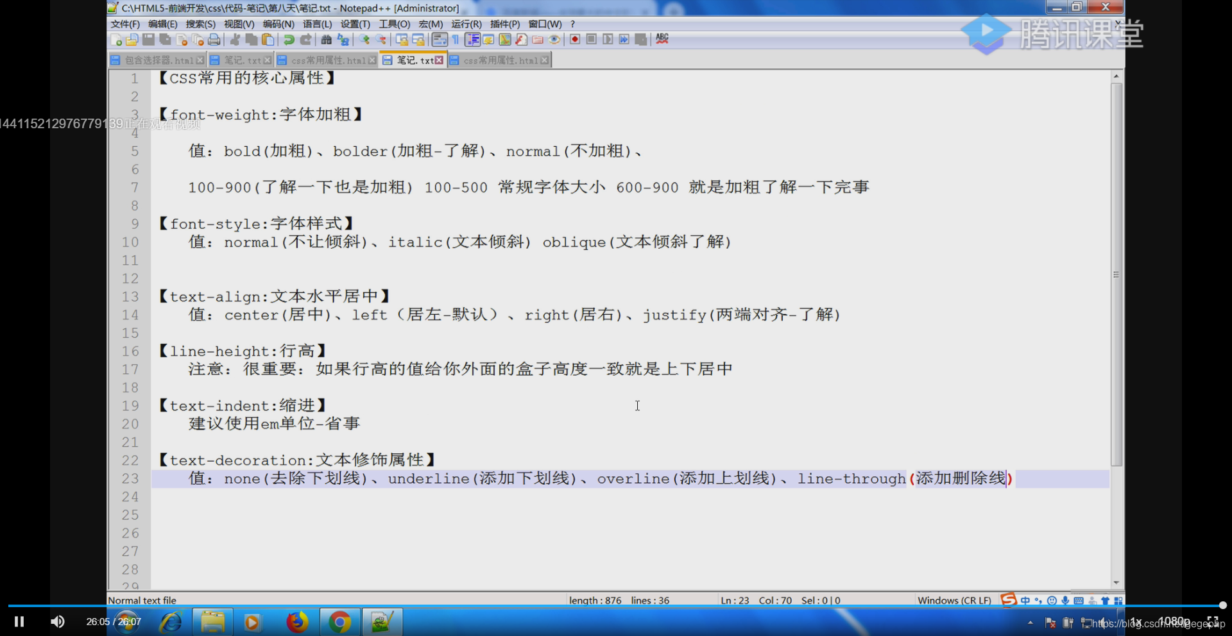Zoom in using the magnifier toolbar icon
The height and width of the screenshot is (636, 1232).
[x=364, y=39]
